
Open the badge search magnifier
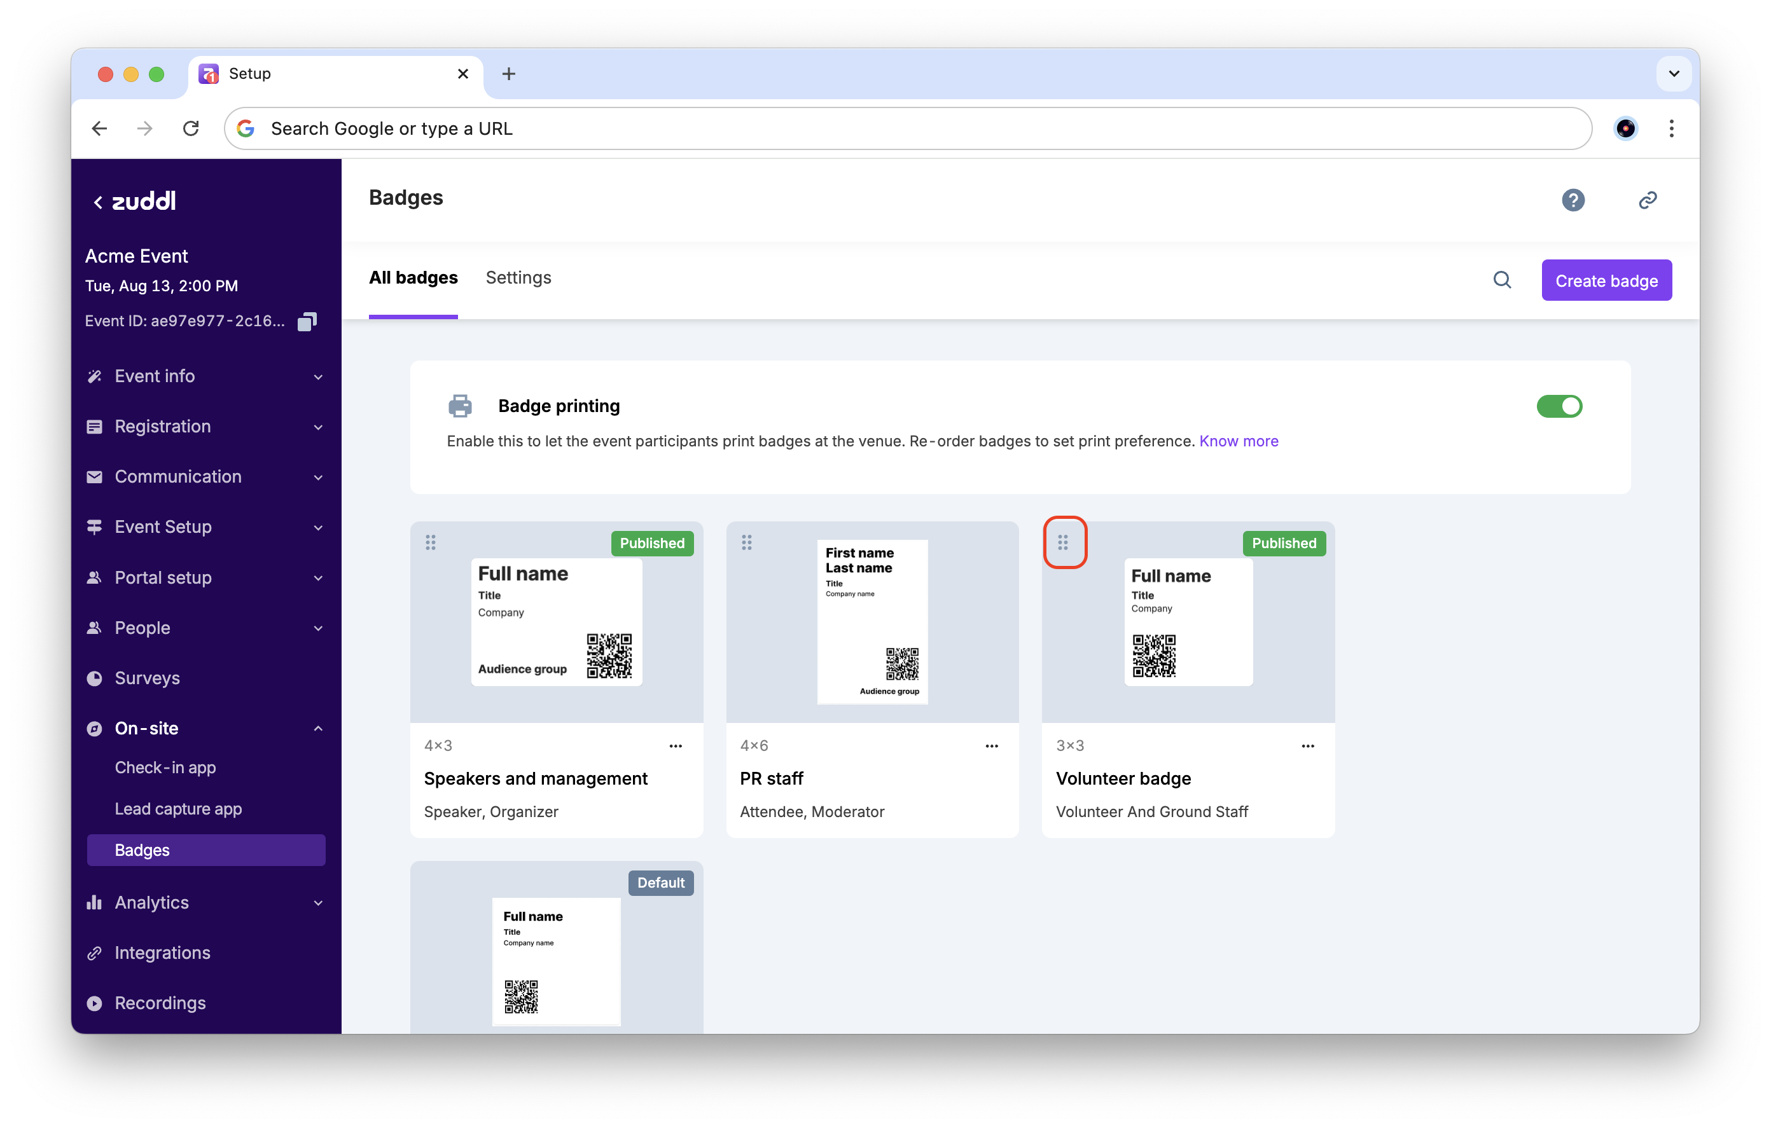coord(1502,280)
